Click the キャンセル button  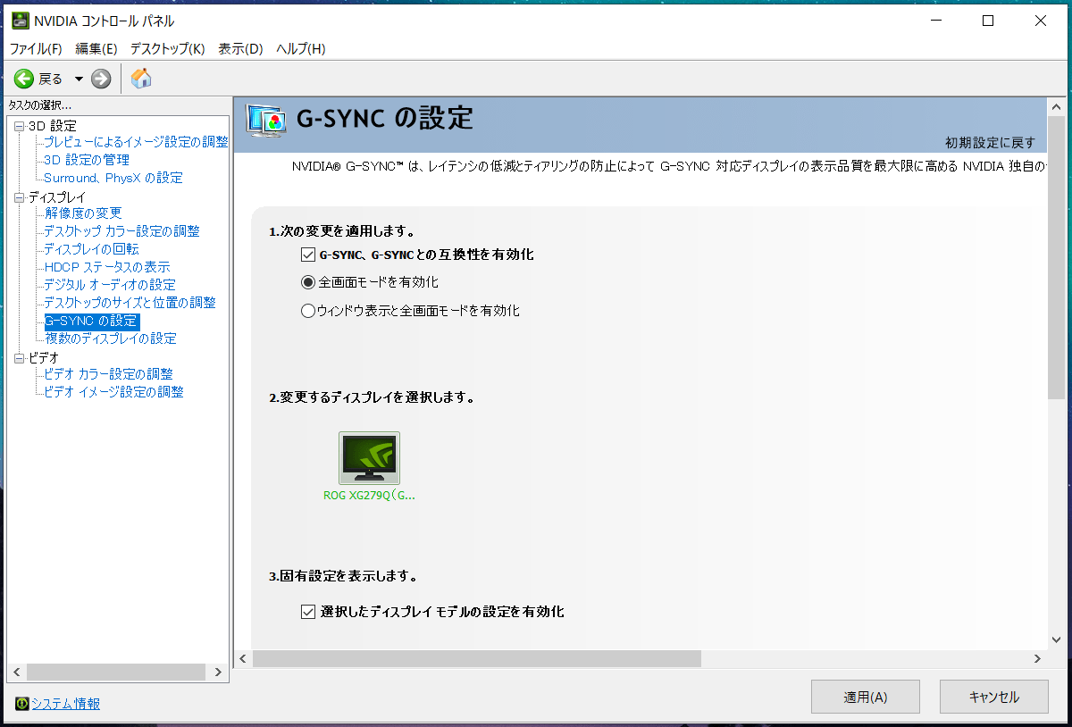pyautogui.click(x=994, y=698)
